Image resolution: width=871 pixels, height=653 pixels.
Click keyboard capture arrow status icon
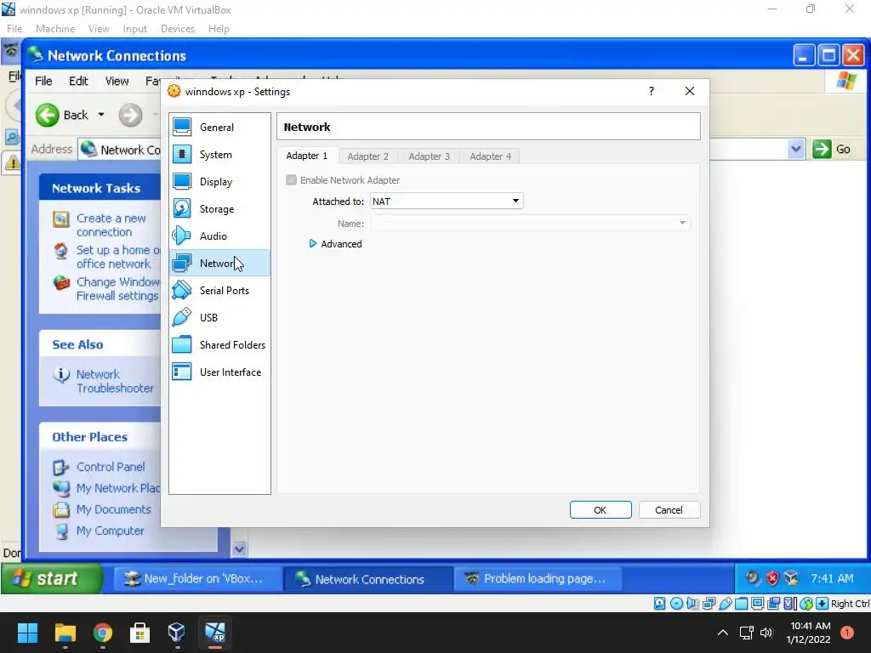click(x=823, y=604)
